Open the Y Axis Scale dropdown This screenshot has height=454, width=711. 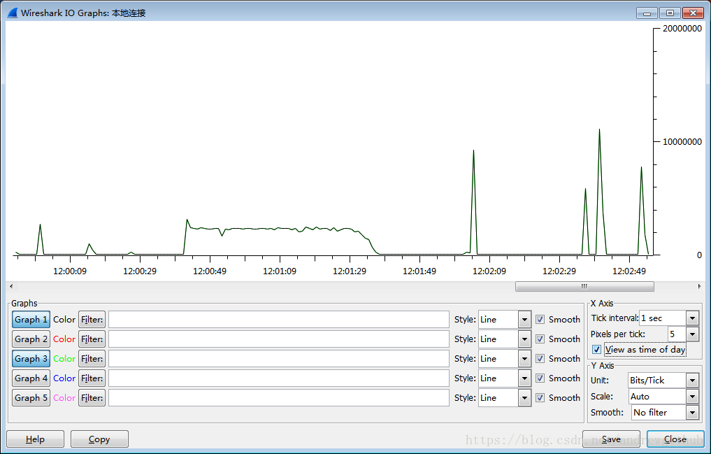tap(692, 397)
